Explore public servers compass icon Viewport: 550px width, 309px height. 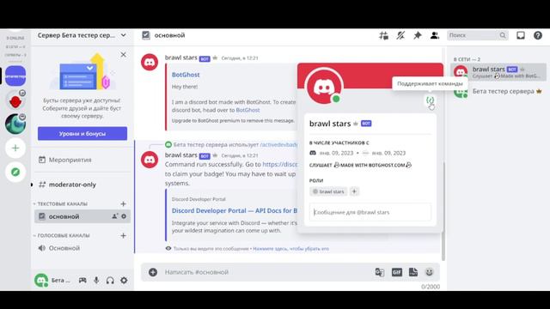click(x=15, y=172)
